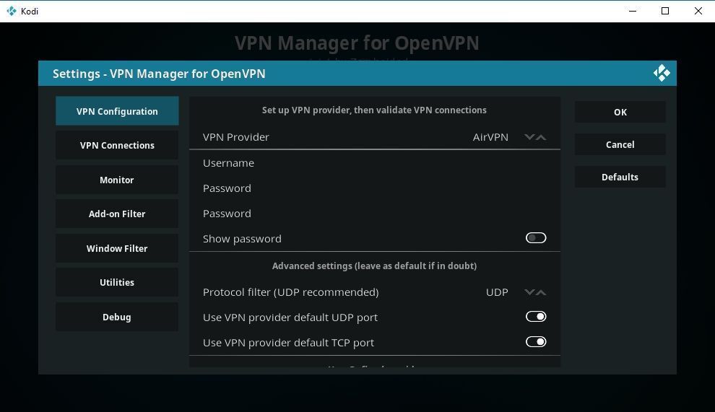The image size is (715, 412).
Task: Click Protocol filter up arrow
Action: 541,292
